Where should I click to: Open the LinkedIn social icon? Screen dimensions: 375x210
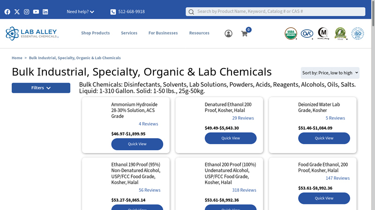45,12
